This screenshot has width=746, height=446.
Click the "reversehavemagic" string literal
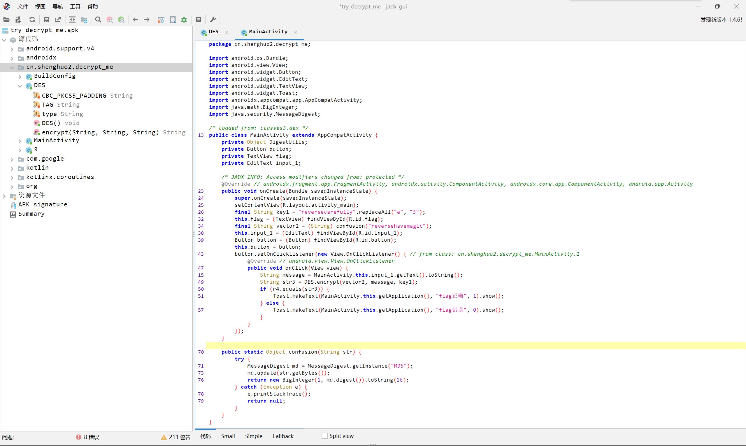point(397,226)
